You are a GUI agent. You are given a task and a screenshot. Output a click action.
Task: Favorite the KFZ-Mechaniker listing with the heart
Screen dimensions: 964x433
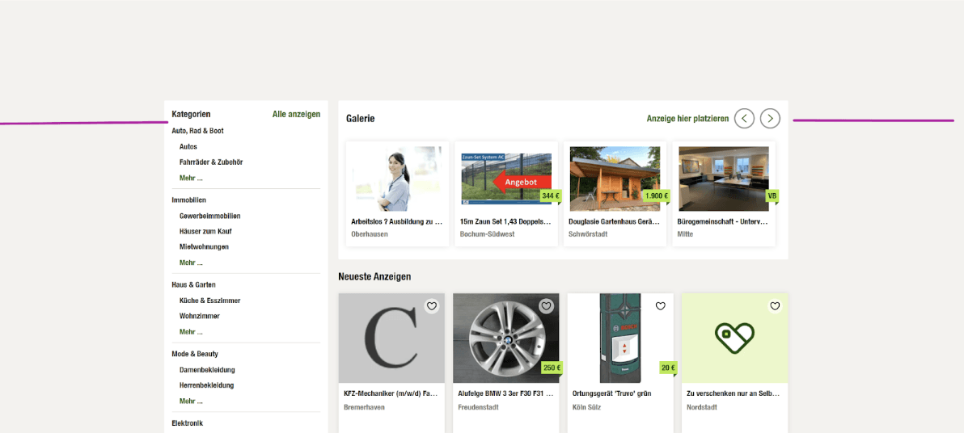click(x=432, y=306)
